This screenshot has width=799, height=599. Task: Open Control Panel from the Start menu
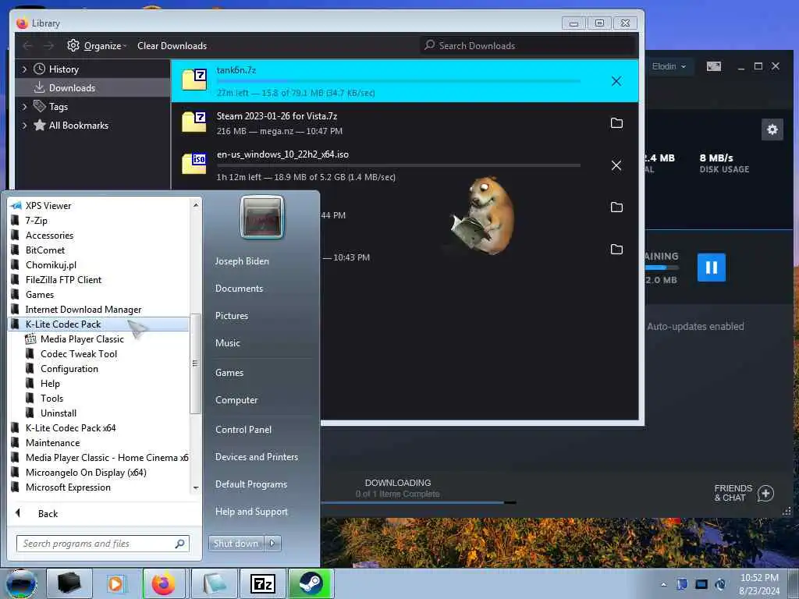243,430
